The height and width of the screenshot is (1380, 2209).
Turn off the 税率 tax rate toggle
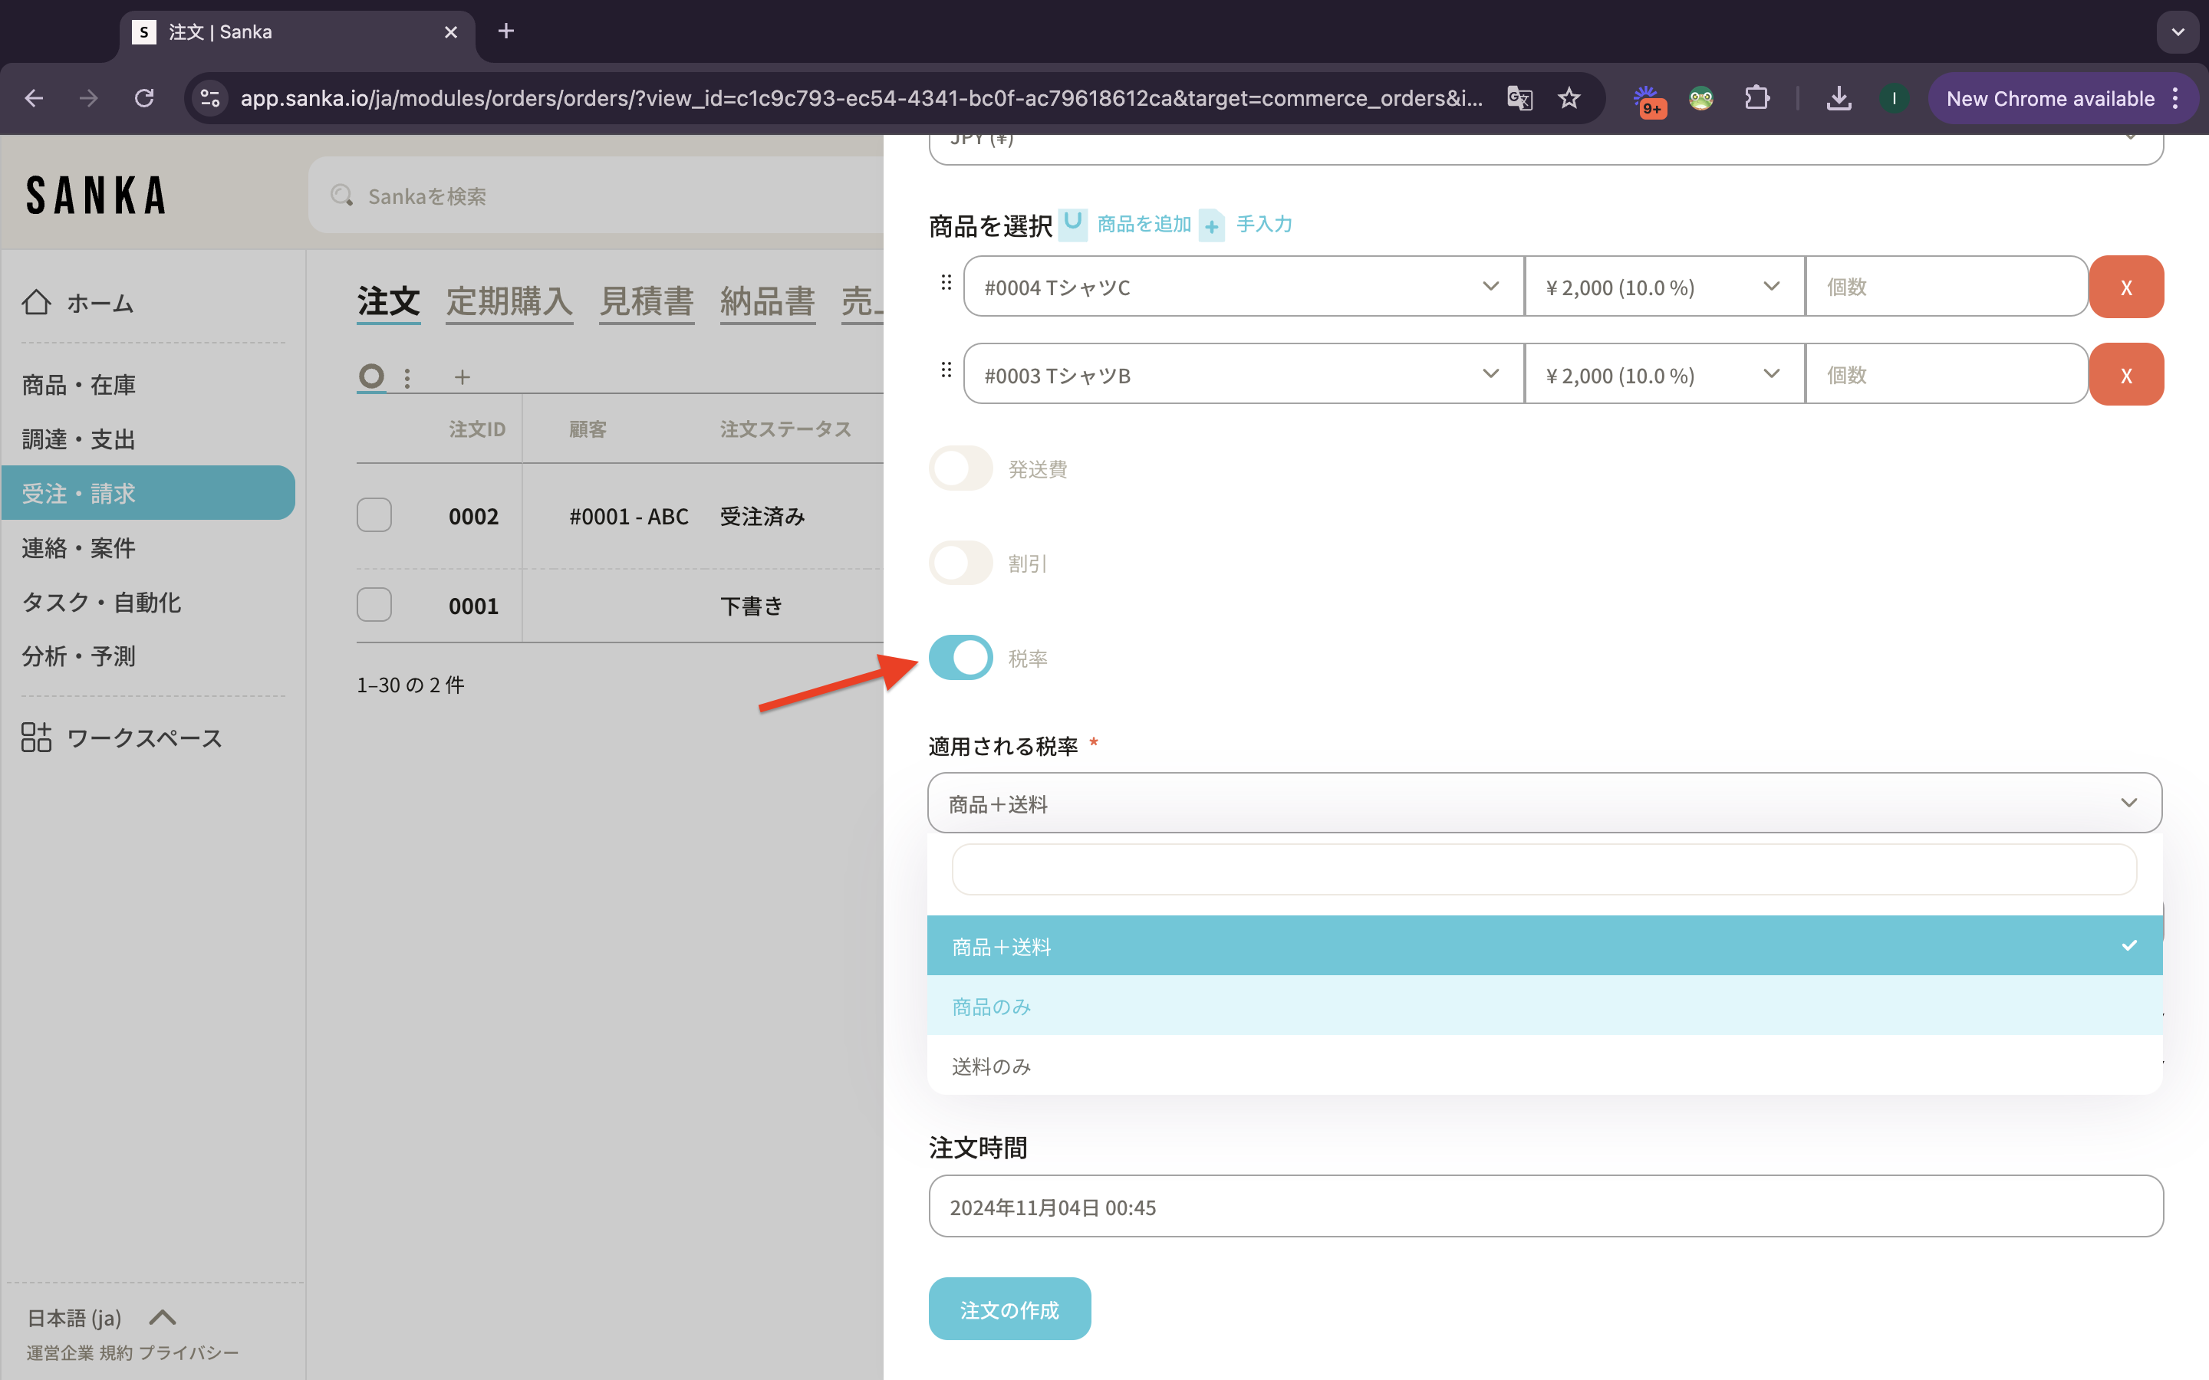click(x=960, y=657)
